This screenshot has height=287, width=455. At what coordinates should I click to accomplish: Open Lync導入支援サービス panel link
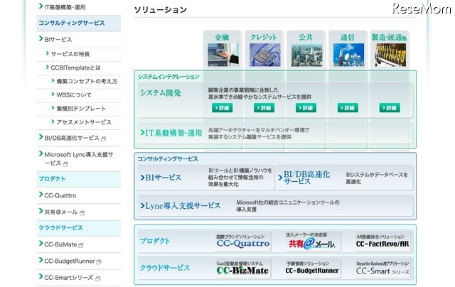click(x=180, y=206)
